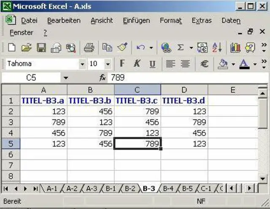The image size is (270, 209).
Task: Launch the Chart Wizard icon
Action: (235, 48)
